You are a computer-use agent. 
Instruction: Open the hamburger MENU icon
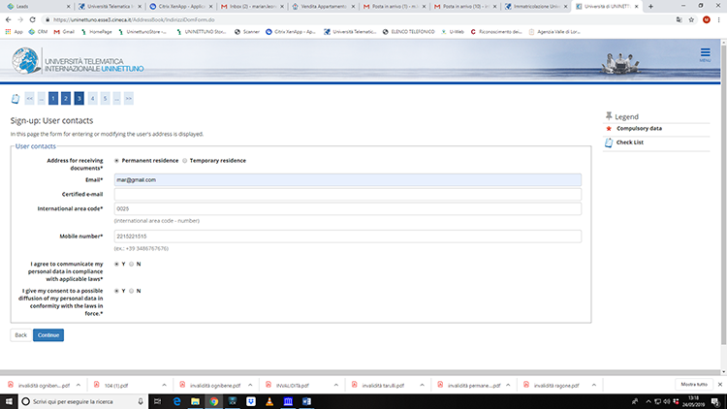[x=705, y=55]
